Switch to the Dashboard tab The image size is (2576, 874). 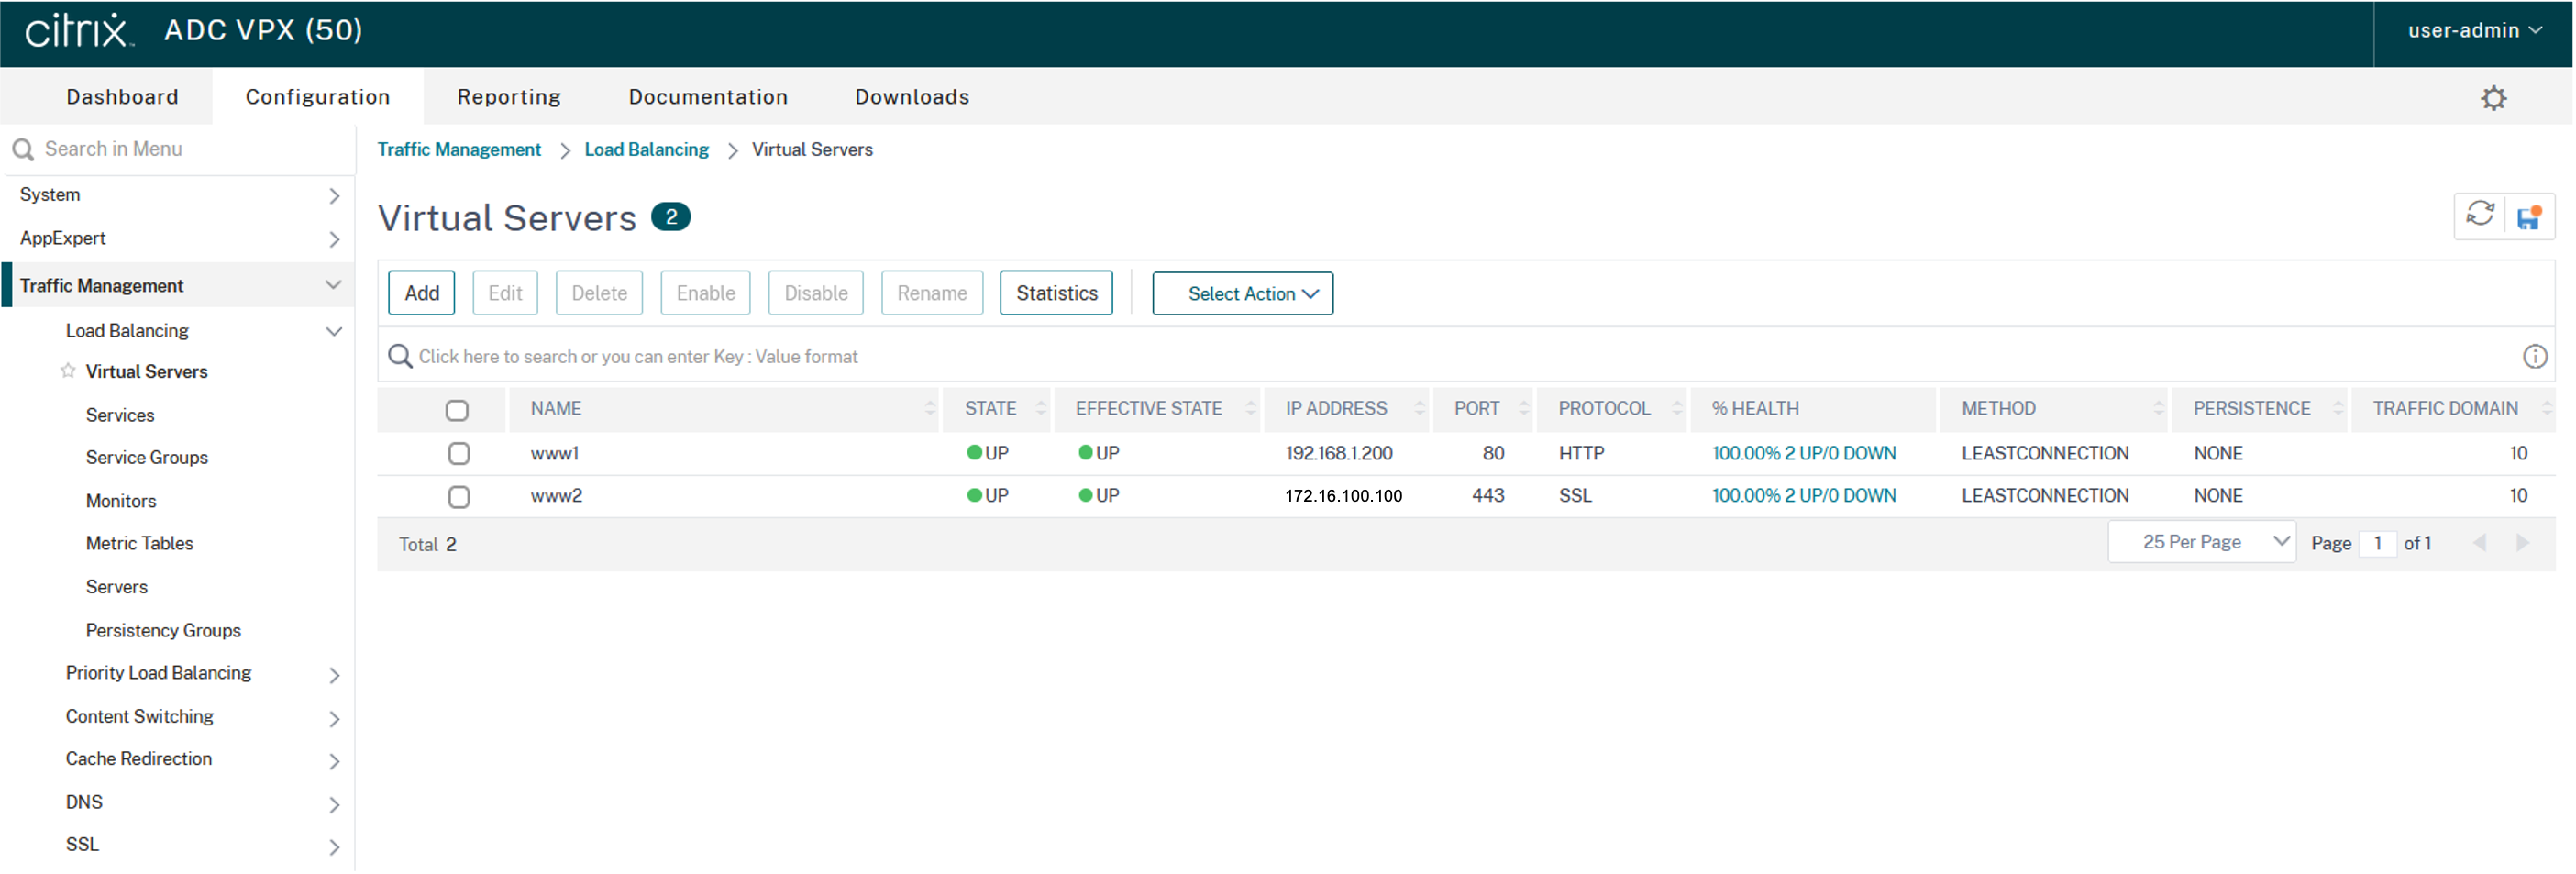[122, 97]
